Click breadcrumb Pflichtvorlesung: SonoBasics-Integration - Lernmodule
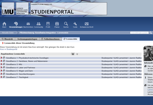This screenshot has width=153, height=105. [x=44, y=33]
